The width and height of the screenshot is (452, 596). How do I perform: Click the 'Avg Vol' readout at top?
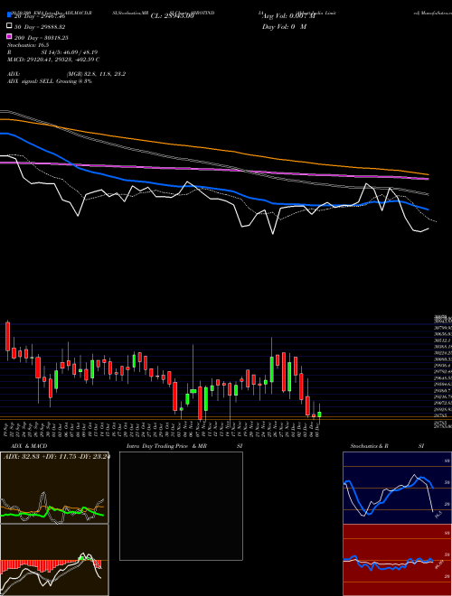click(288, 16)
